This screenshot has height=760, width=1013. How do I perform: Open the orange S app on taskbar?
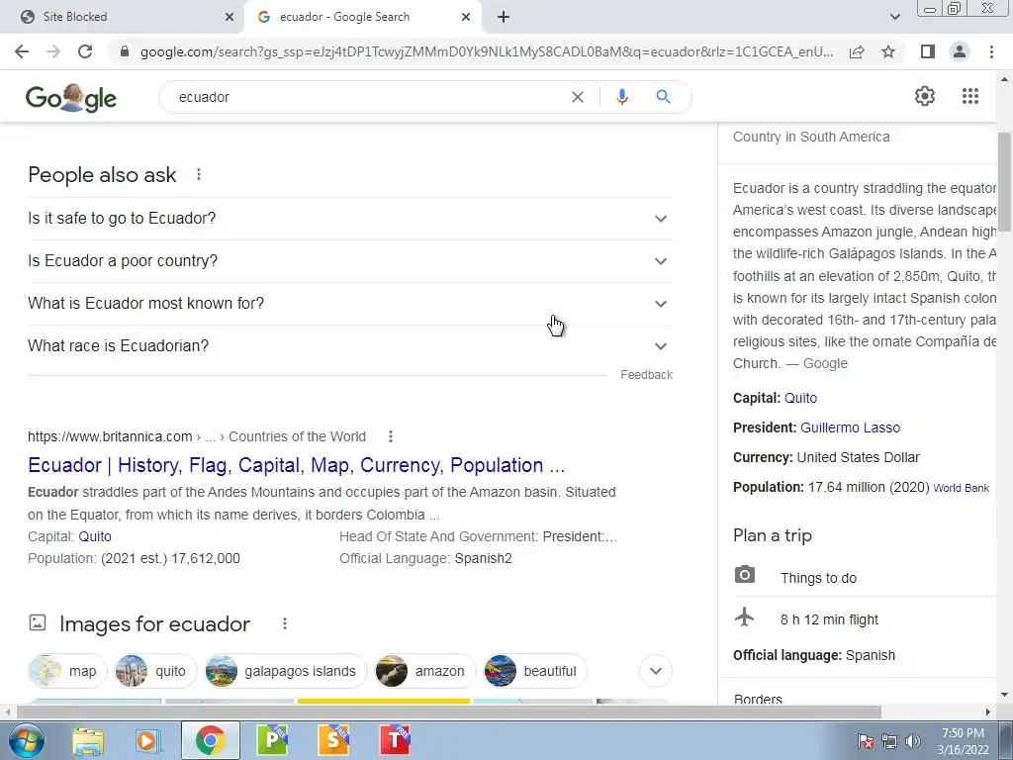(333, 740)
